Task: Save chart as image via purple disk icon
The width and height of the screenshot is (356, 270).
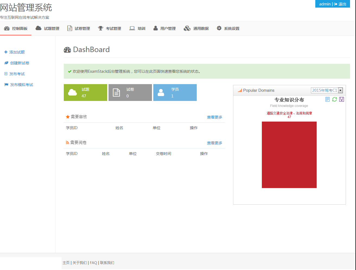Action: (x=342, y=99)
